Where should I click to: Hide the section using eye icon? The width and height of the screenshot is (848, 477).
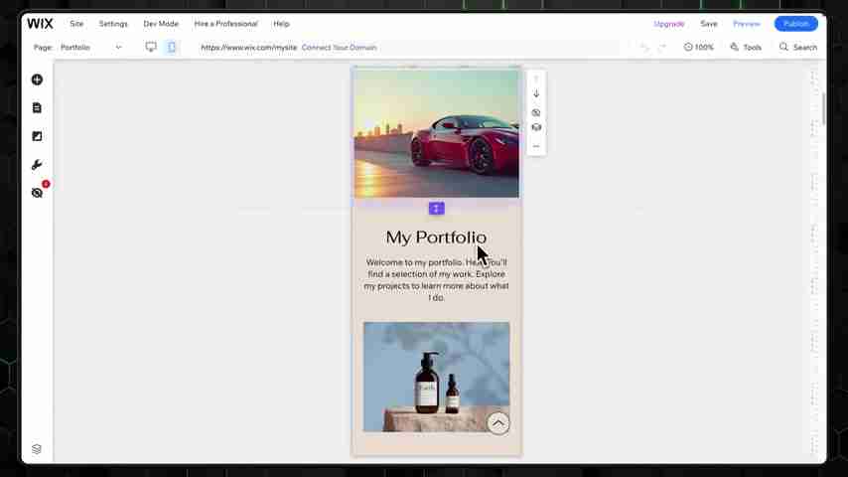coord(536,112)
